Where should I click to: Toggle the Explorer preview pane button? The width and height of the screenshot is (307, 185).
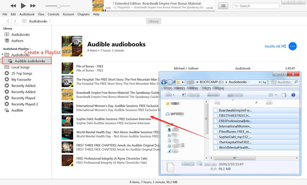click(284, 95)
